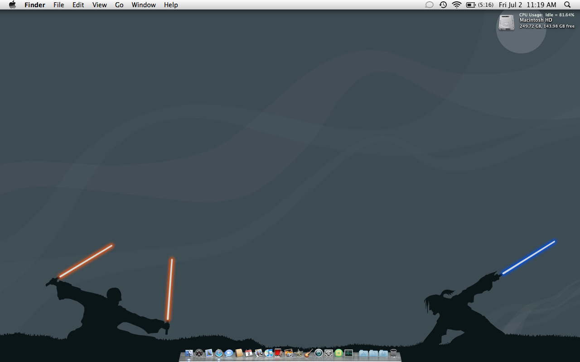Open the iChat speech bubble status menu
The image size is (580, 362).
(429, 5)
